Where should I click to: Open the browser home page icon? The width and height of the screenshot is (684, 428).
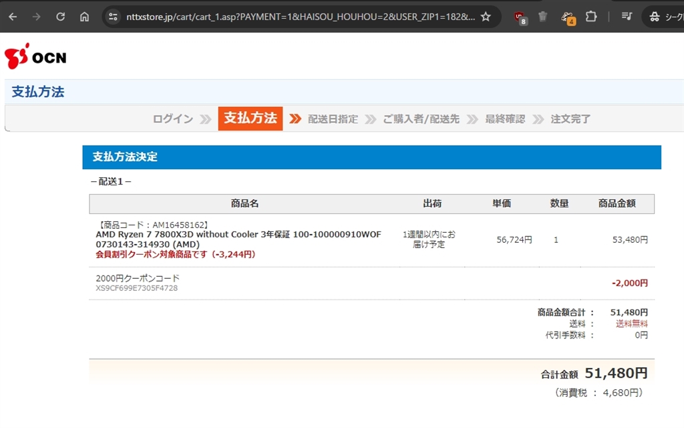(x=84, y=17)
